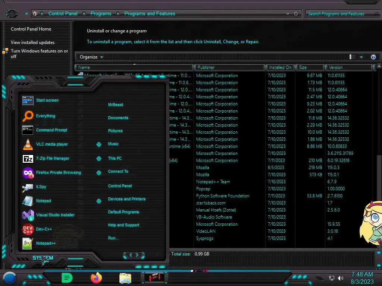Screen dimensions: 382x286
Task: Click the Start orb on taskbar
Action: click(10, 278)
